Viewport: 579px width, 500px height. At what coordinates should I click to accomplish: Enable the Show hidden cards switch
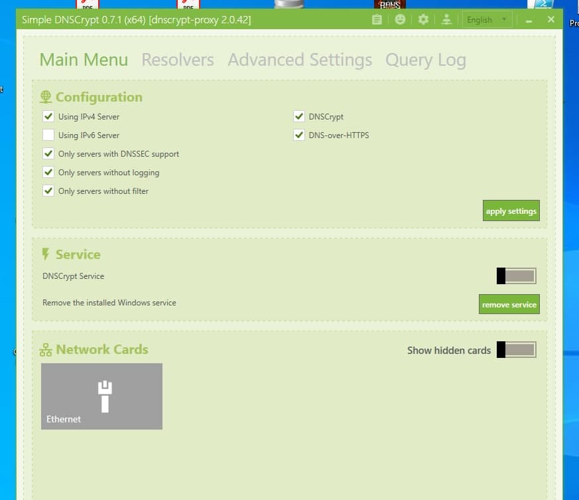coord(516,350)
